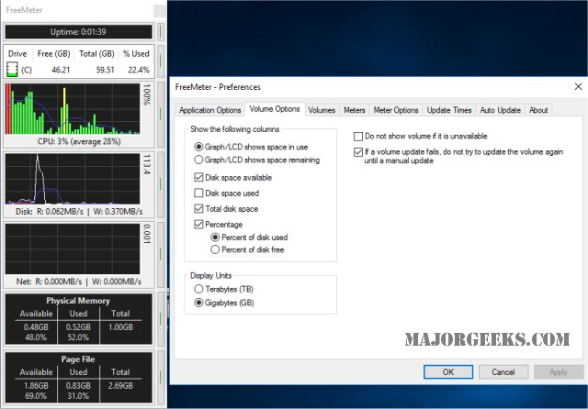Click the % Used column header
588x409 pixels.
pos(136,53)
